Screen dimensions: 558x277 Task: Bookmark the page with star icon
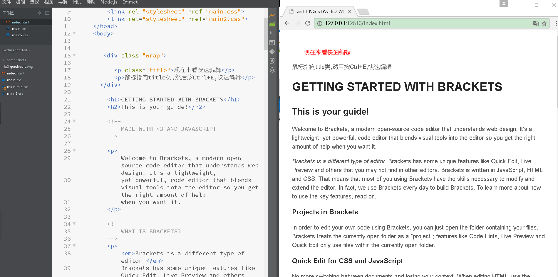pyautogui.click(x=544, y=23)
